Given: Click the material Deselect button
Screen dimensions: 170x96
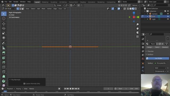Looking at the screenshot, I should [x=165, y=47].
